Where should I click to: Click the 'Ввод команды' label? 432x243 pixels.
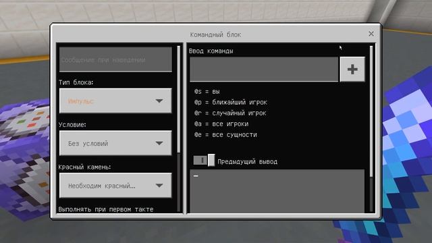click(211, 51)
